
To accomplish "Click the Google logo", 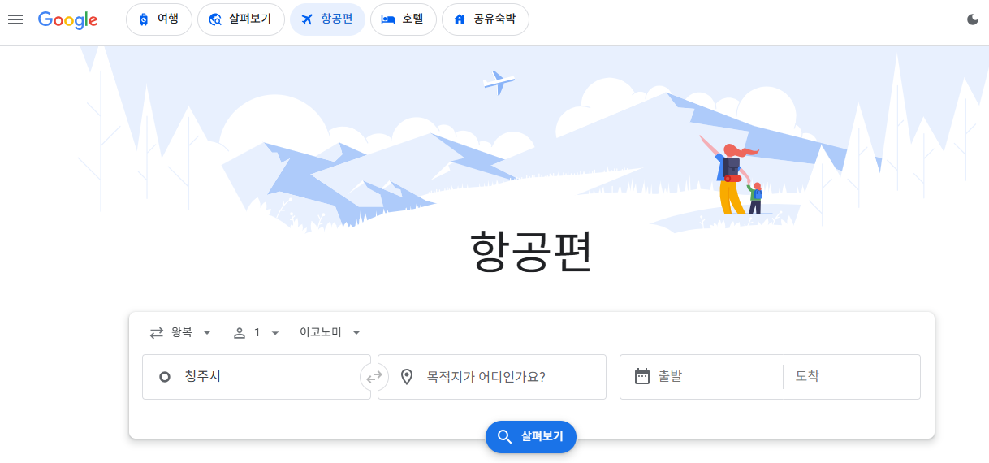I will coord(68,20).
